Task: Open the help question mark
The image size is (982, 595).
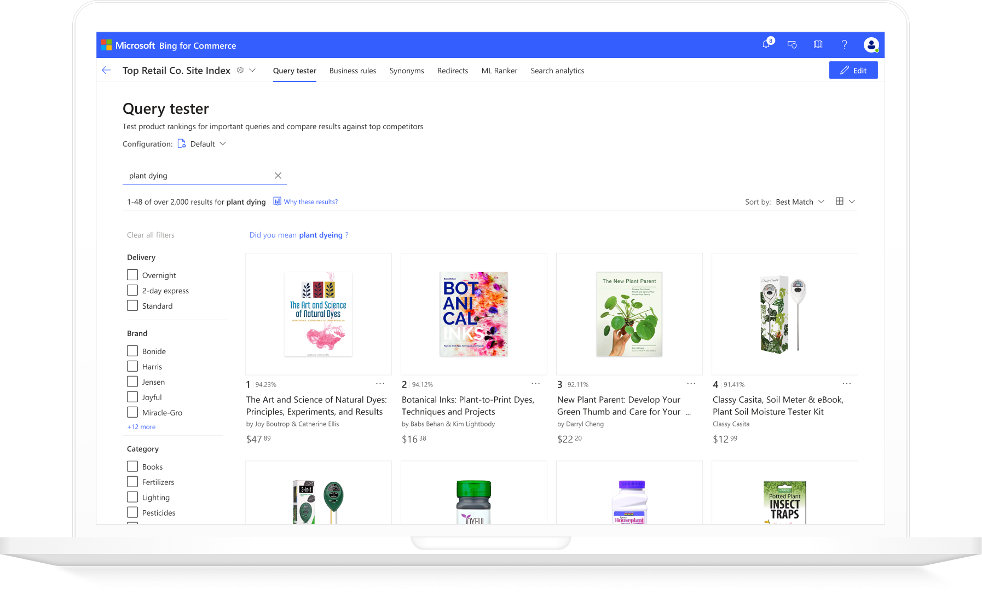Action: tap(845, 45)
